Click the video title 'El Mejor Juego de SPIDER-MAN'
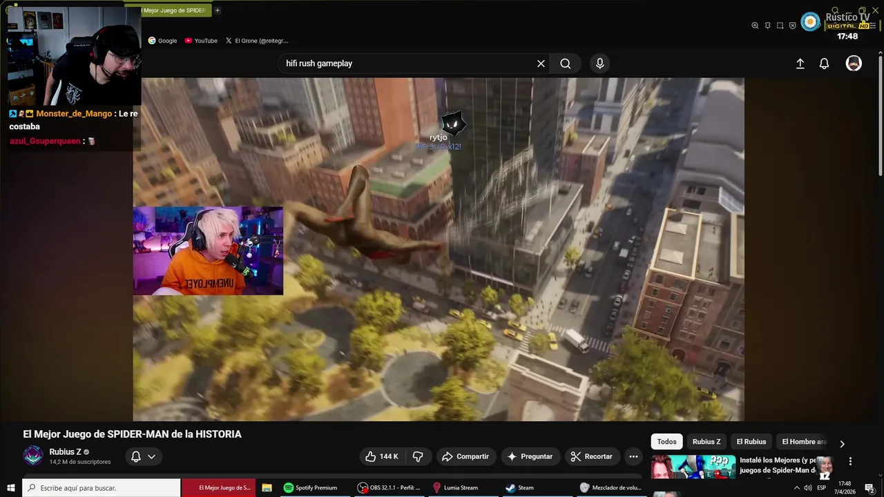The image size is (884, 497). click(132, 434)
